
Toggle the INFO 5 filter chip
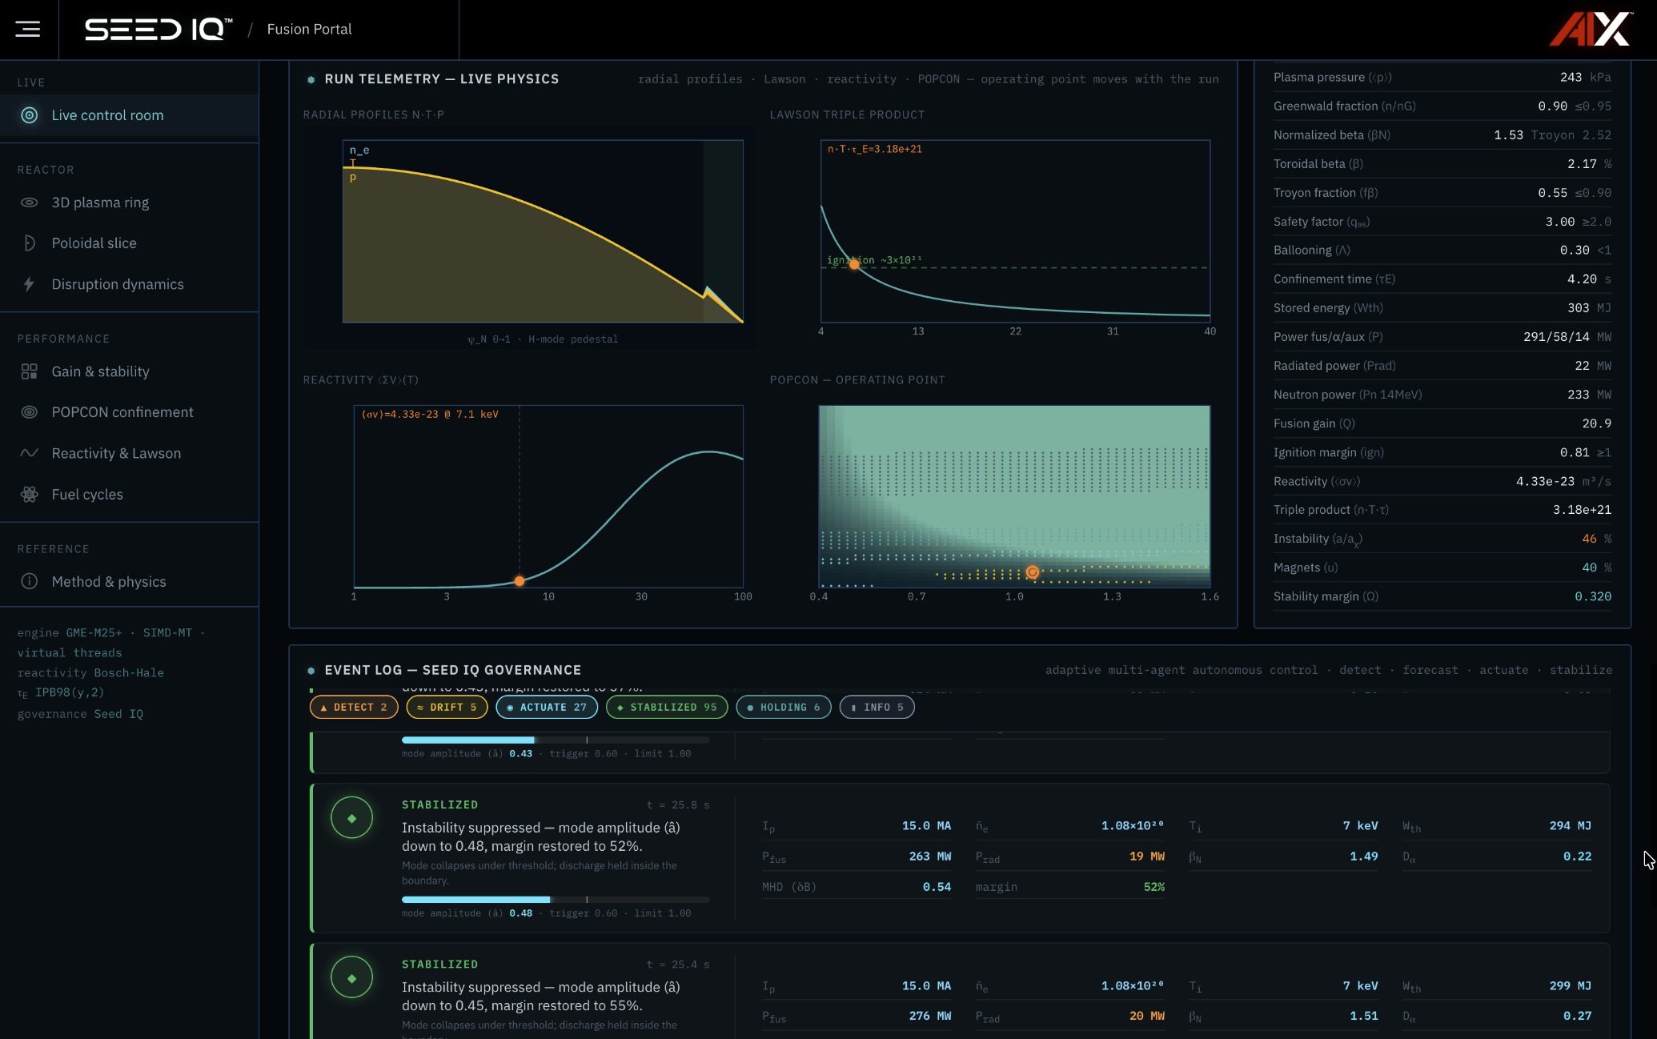(877, 708)
